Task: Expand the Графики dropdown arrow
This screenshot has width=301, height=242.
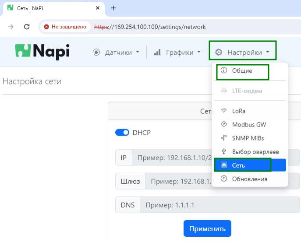Action: point(199,52)
